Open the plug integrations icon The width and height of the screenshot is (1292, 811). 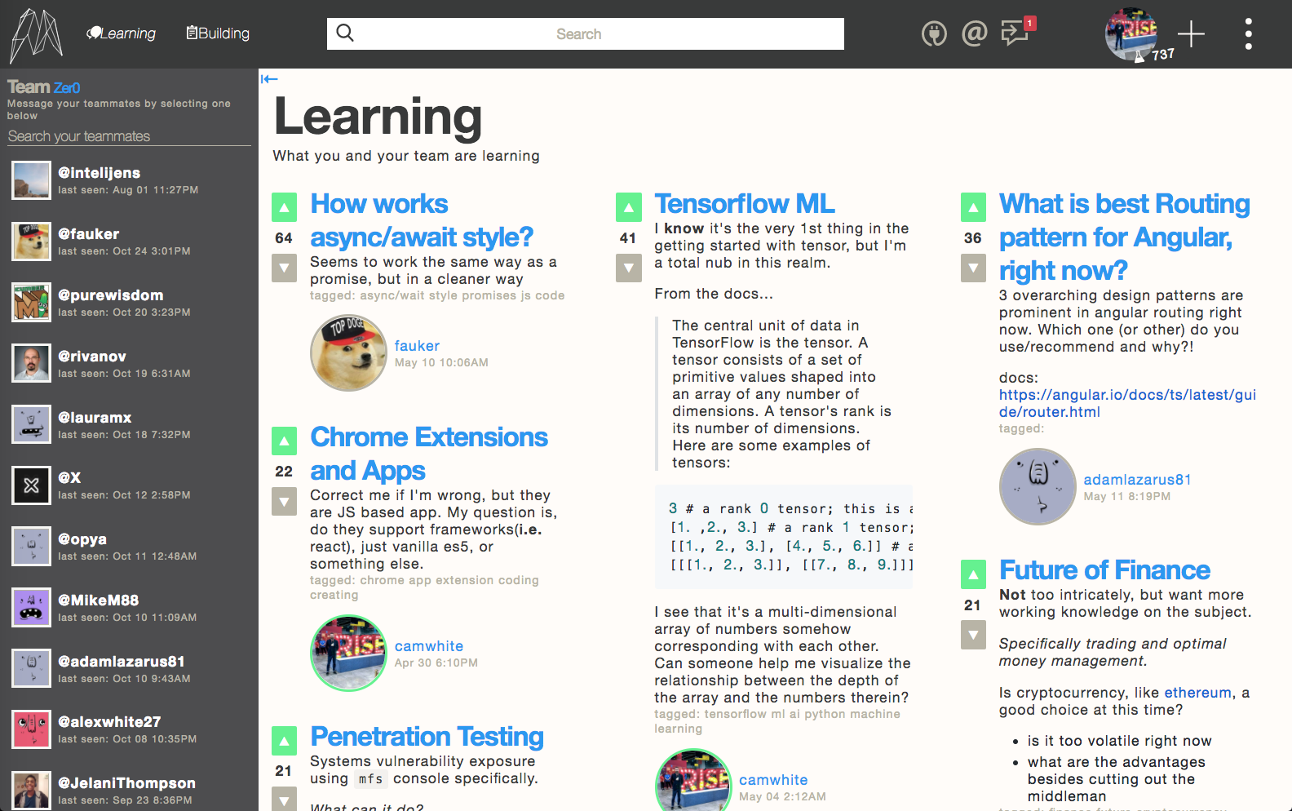pos(934,33)
